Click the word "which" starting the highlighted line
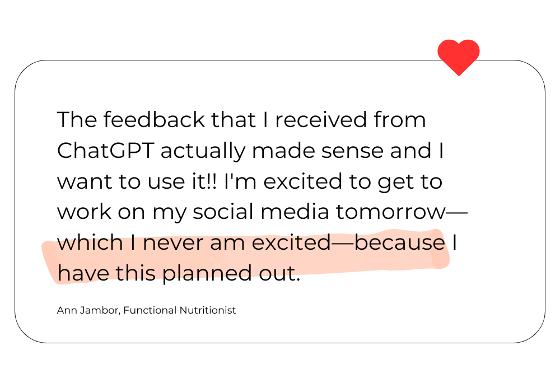 pos(90,243)
